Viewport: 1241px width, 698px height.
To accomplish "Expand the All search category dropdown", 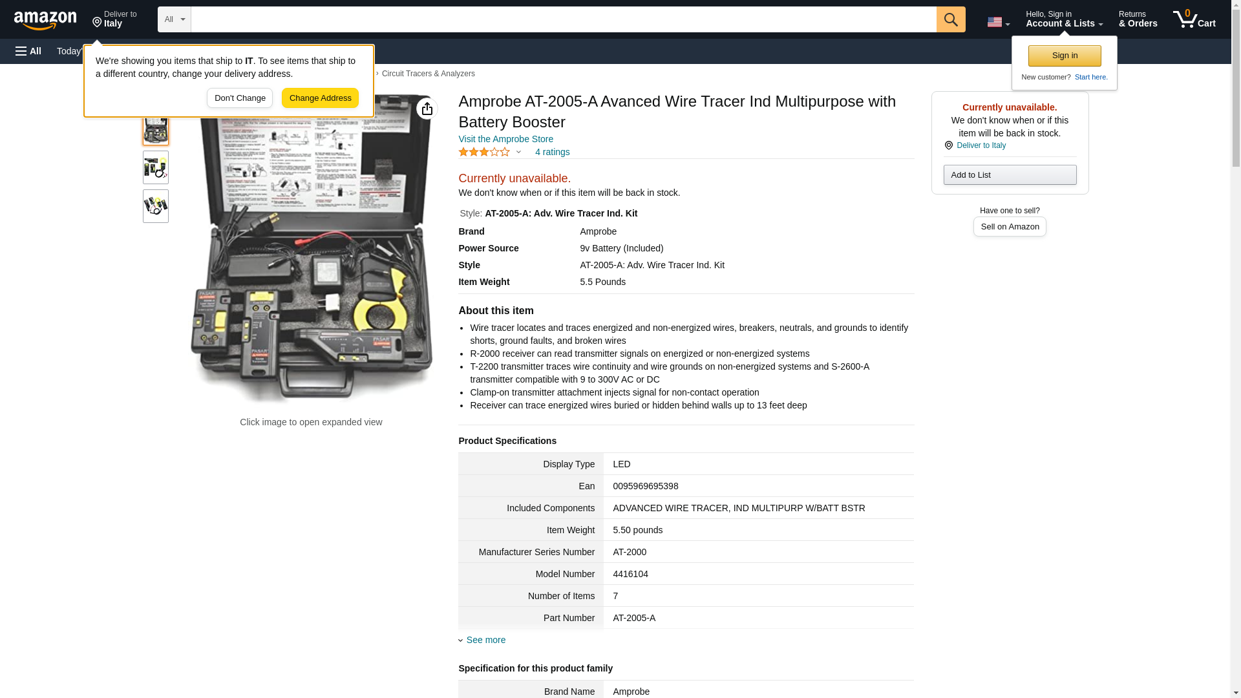I will (x=174, y=19).
